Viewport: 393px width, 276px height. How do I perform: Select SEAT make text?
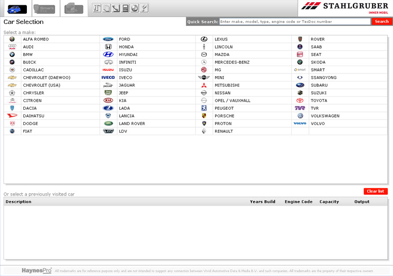(316, 55)
